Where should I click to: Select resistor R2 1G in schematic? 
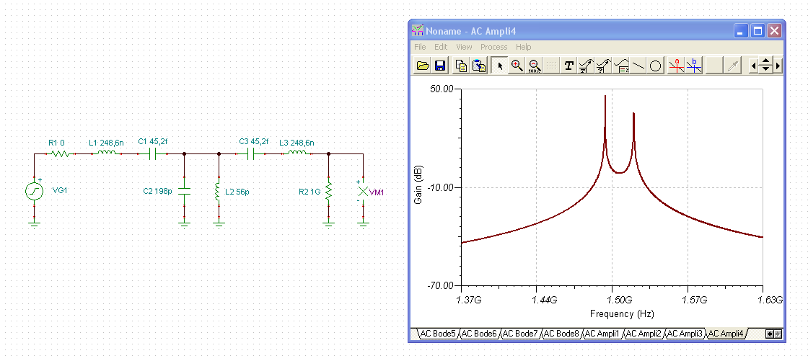[x=329, y=191]
